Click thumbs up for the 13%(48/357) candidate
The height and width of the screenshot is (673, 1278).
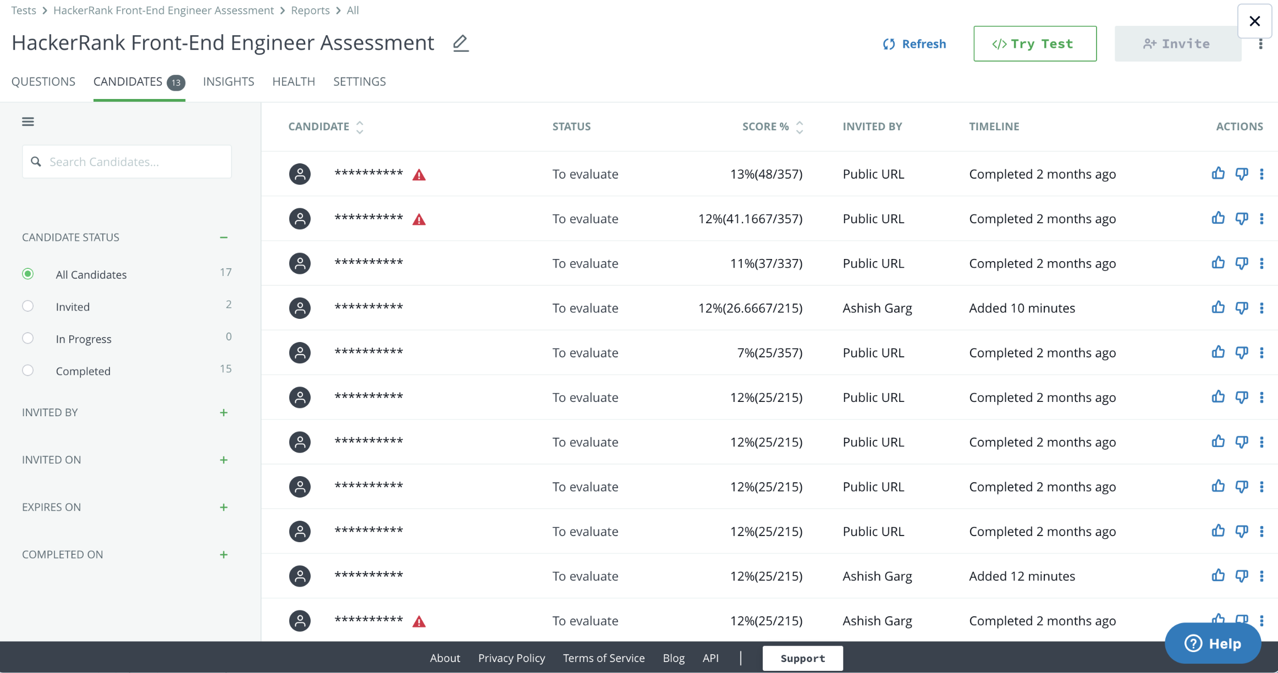tap(1218, 174)
